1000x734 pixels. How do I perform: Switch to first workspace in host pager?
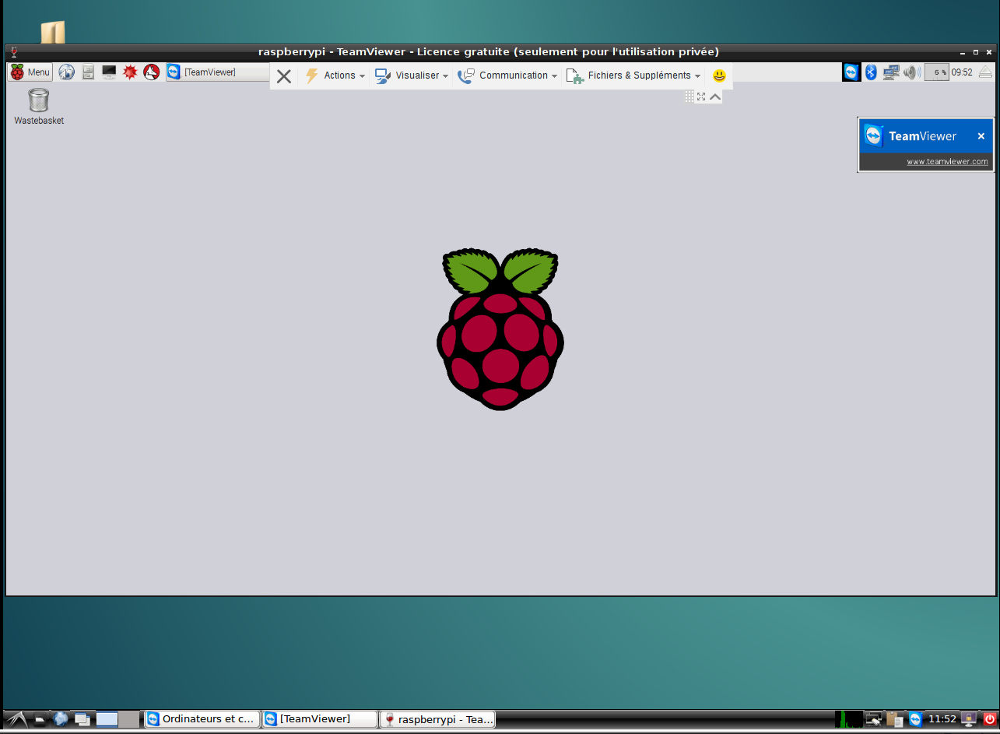(107, 719)
